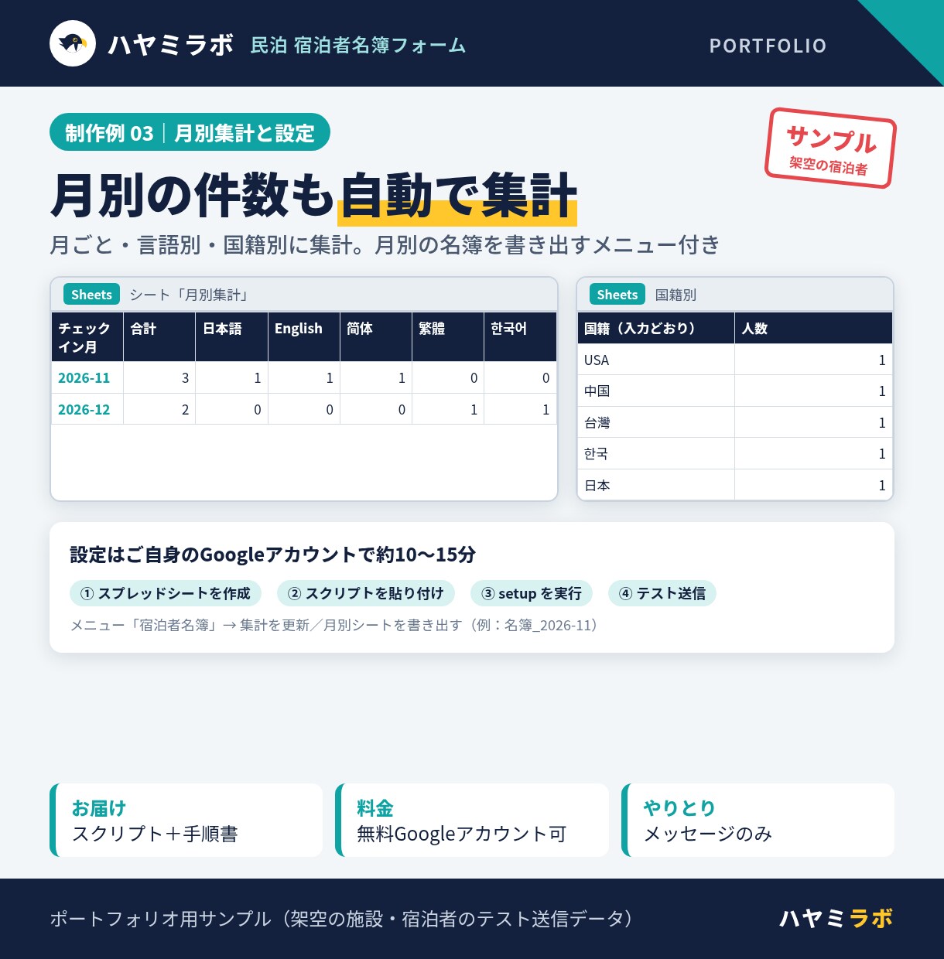The image size is (944, 959).
Task: Click the USA row in 国籍別 table
Action: pyautogui.click(x=735, y=360)
